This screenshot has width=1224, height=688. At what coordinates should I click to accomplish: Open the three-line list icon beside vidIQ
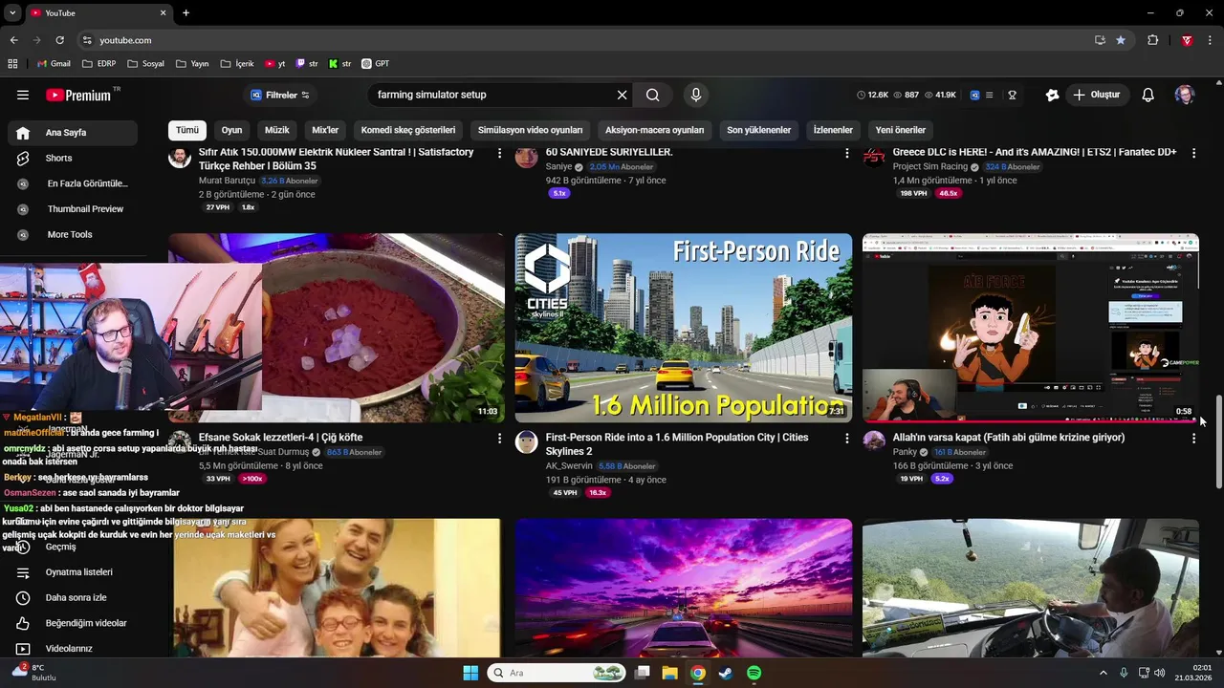(990, 95)
